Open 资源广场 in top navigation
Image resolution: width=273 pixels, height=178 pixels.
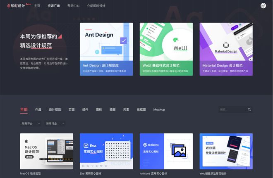click(x=54, y=6)
